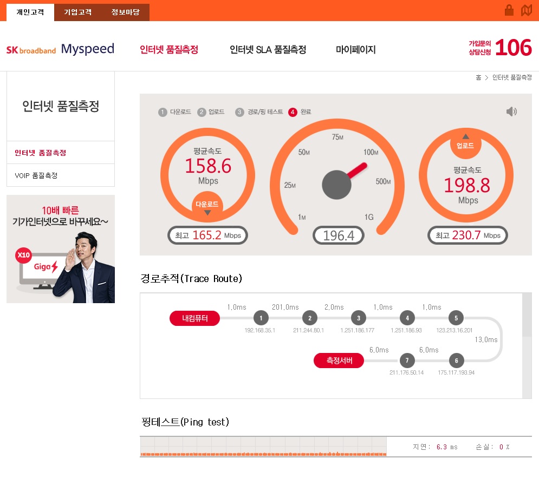
Task: Open the 정보마당 tab
Action: [x=126, y=12]
